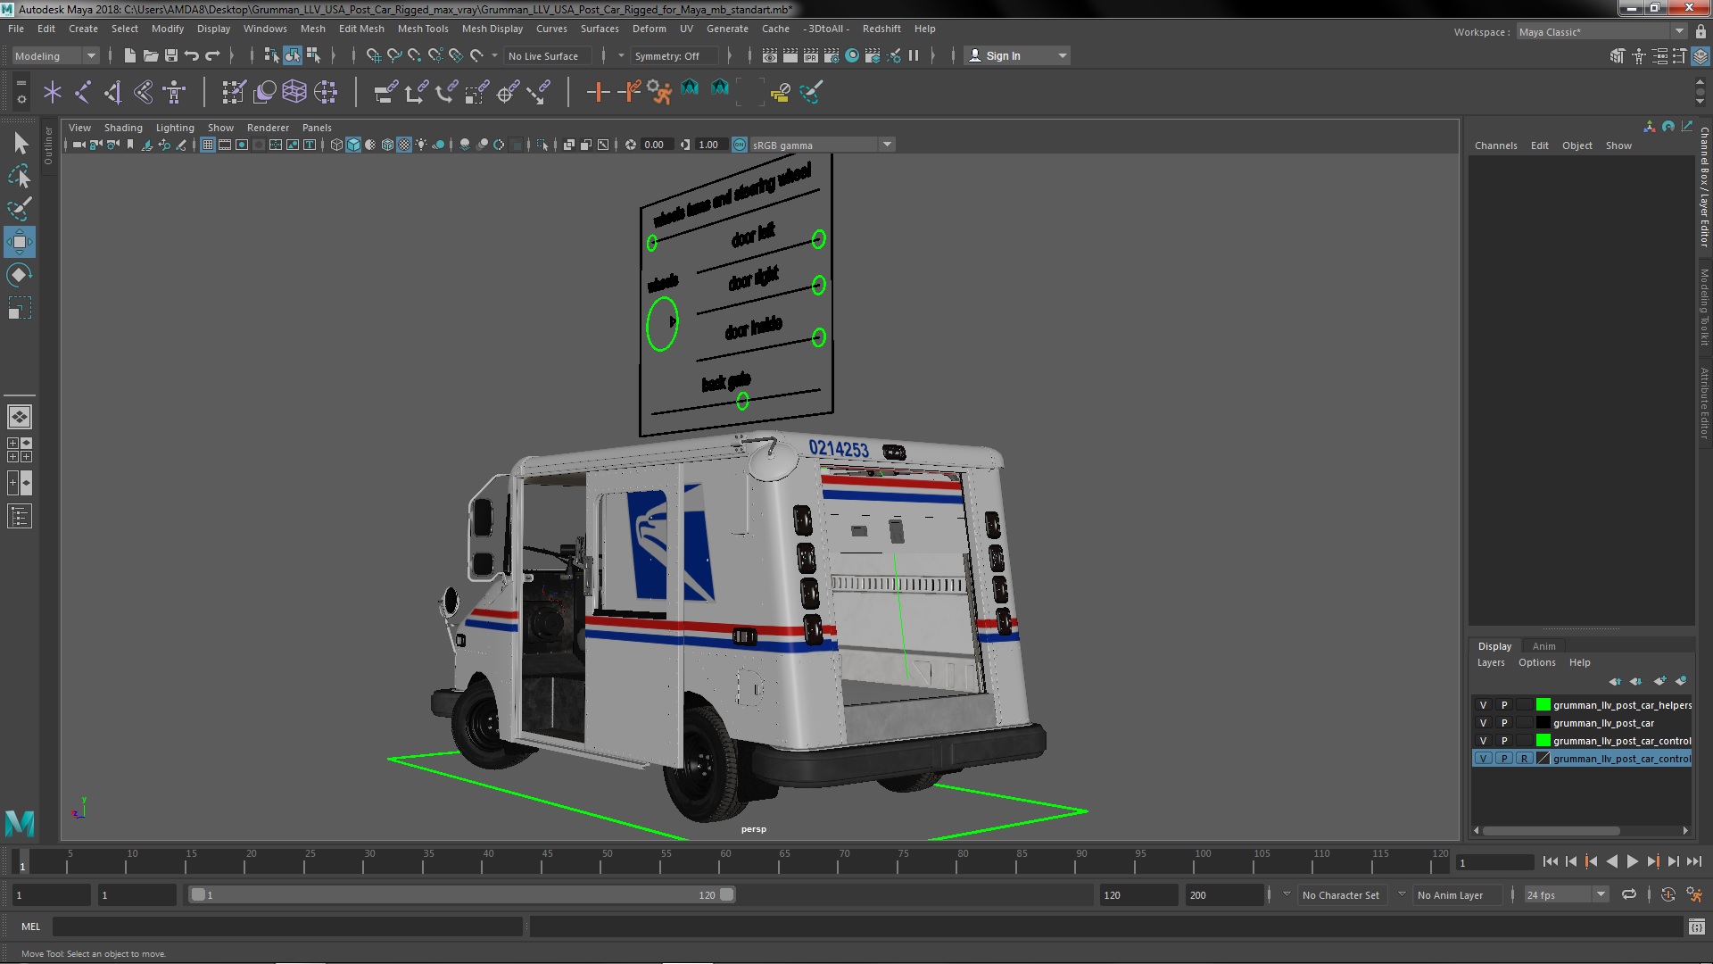Viewport: 1713px width, 964px height.
Task: Click black color swatch of grumman_llv_post_car layer
Action: [1543, 723]
